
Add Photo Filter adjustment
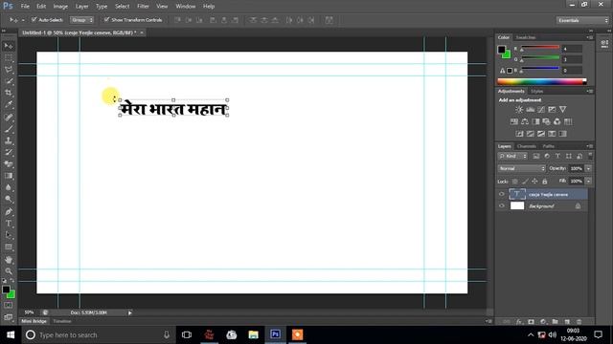tap(546, 121)
